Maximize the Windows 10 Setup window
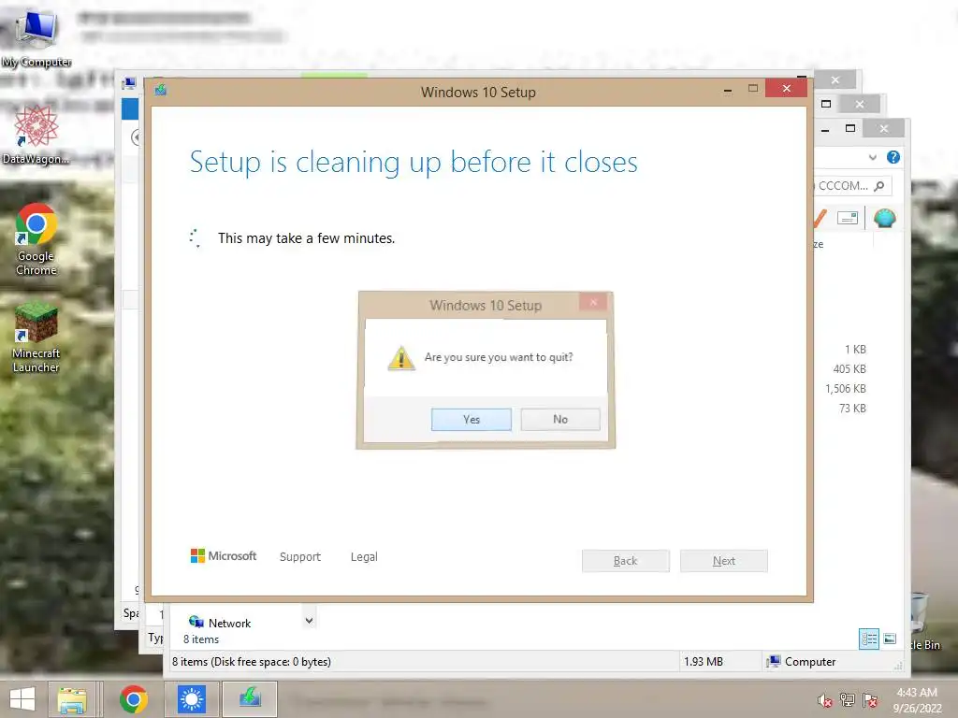958x718 pixels. (753, 89)
